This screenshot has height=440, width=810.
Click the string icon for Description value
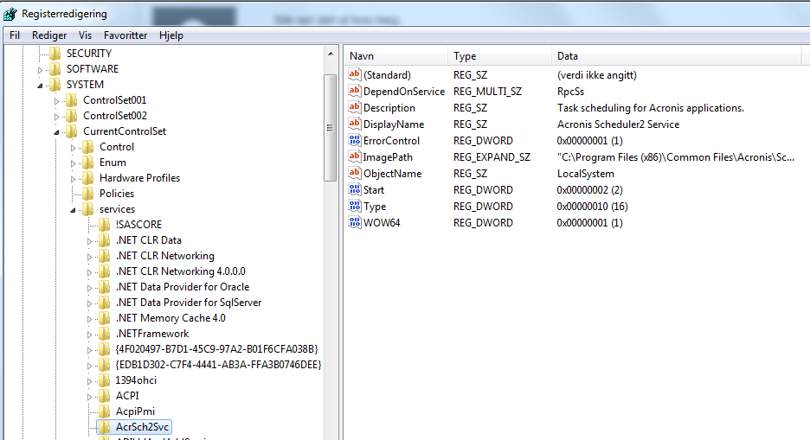coord(355,107)
